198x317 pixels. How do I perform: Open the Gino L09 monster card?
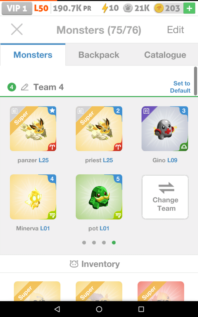pyautogui.click(x=165, y=129)
